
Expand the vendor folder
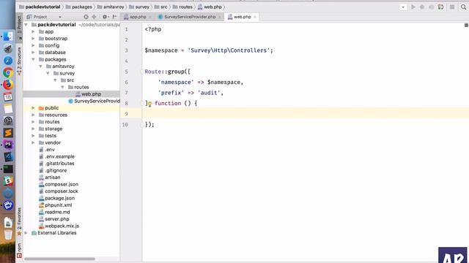point(33,142)
